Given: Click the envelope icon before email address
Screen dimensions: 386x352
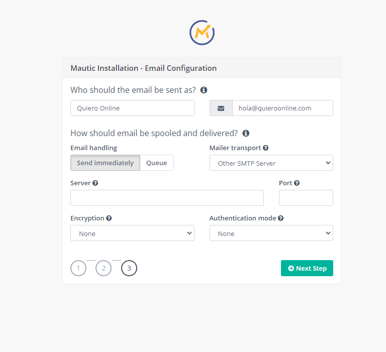Looking at the screenshot, I should (x=221, y=108).
